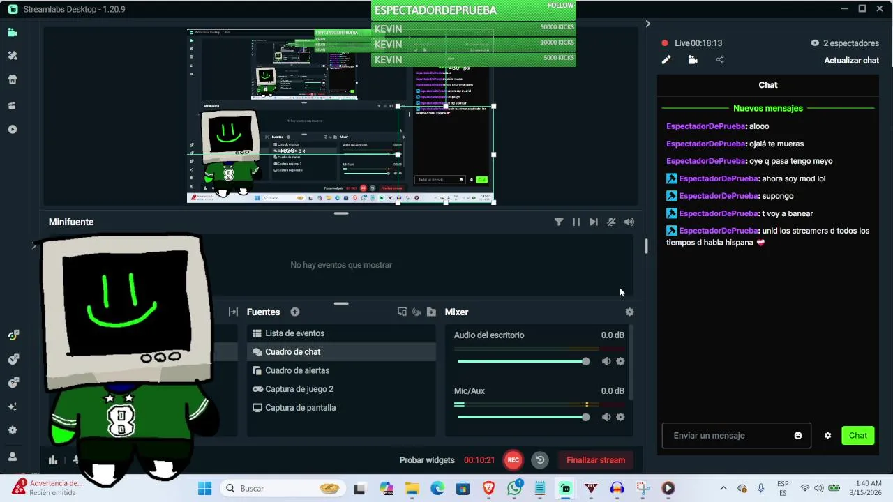Viewport: 893px width, 502px height.
Task: Click the Chat tab header
Action: pyautogui.click(x=768, y=85)
